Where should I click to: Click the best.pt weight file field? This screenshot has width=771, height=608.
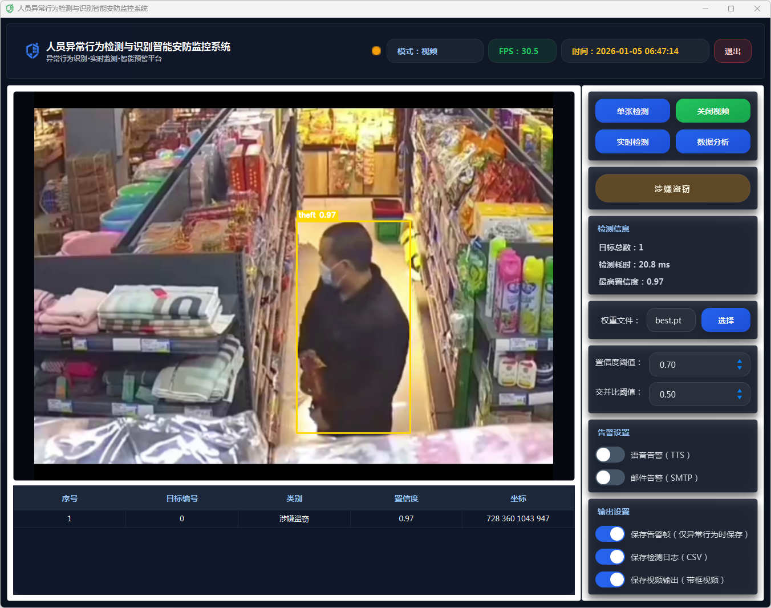point(671,321)
